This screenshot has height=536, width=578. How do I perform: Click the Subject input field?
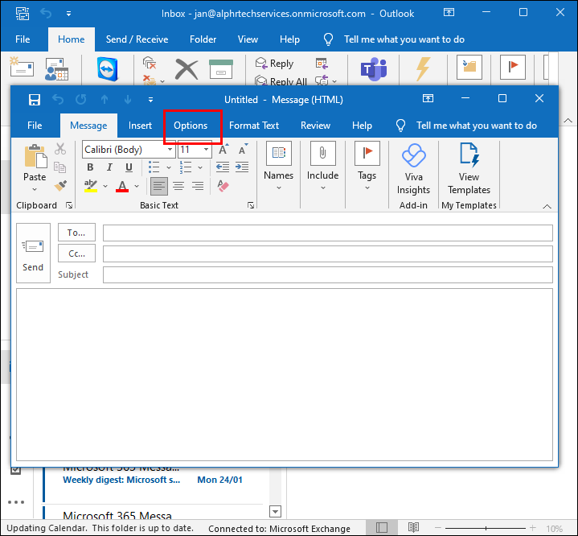tap(327, 274)
